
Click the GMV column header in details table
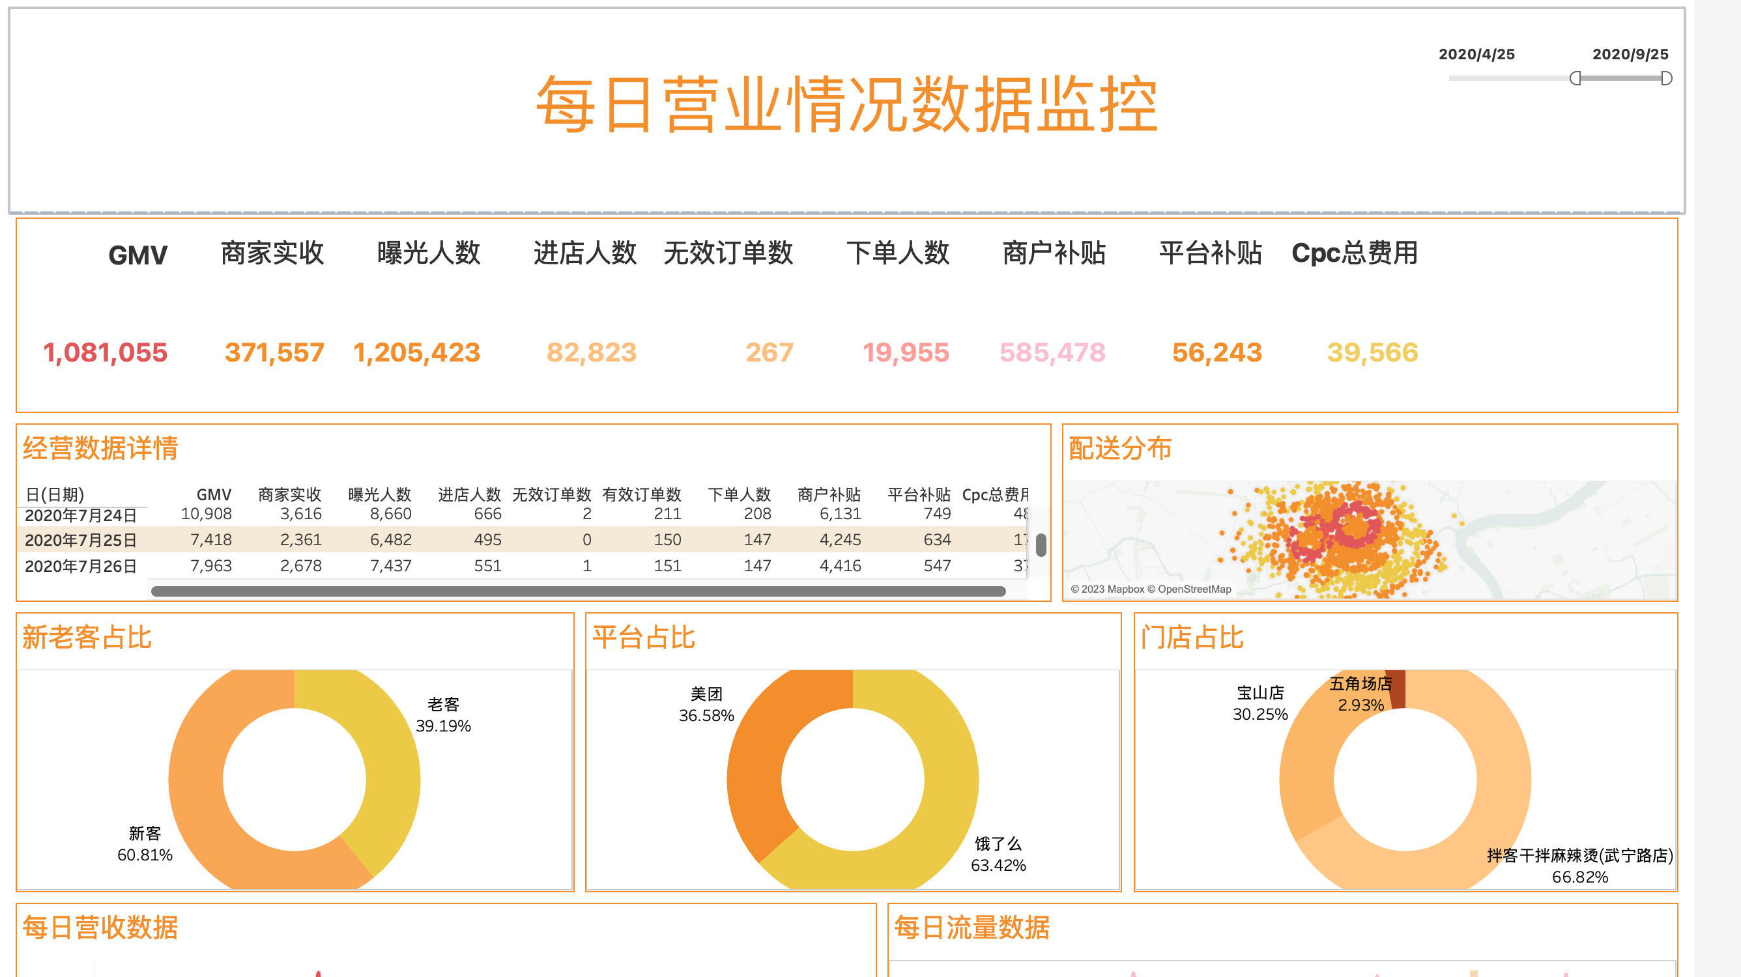(x=214, y=494)
